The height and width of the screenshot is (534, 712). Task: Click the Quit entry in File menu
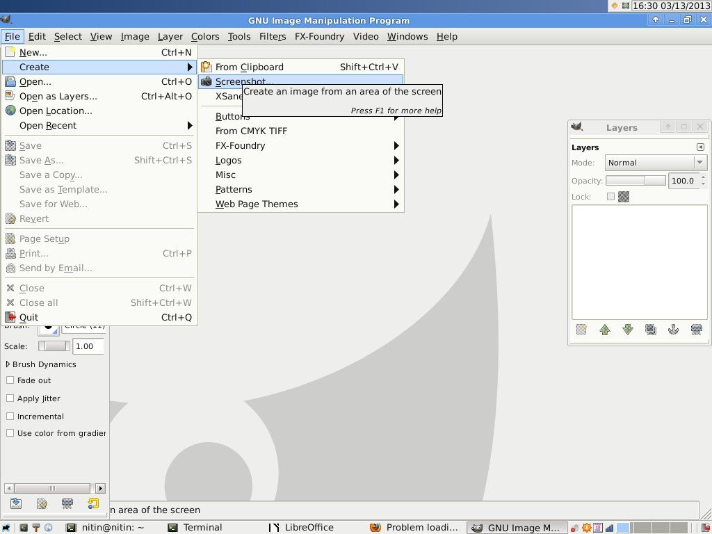[x=29, y=317]
